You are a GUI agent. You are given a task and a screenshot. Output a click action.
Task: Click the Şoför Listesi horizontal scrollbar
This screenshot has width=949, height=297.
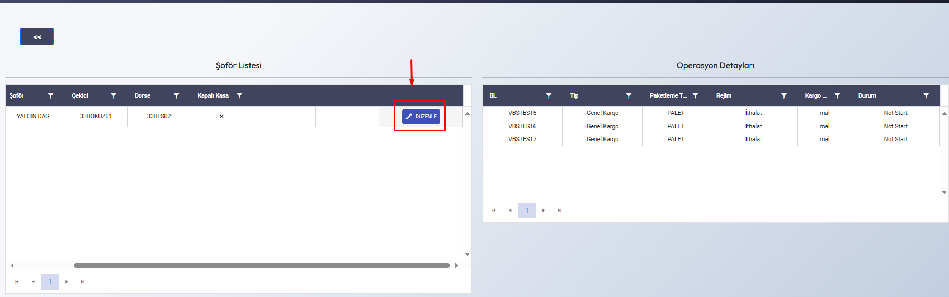tap(262, 266)
